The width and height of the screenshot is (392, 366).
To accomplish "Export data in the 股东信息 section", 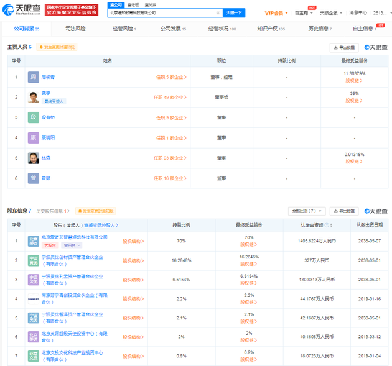I will coord(344,211).
